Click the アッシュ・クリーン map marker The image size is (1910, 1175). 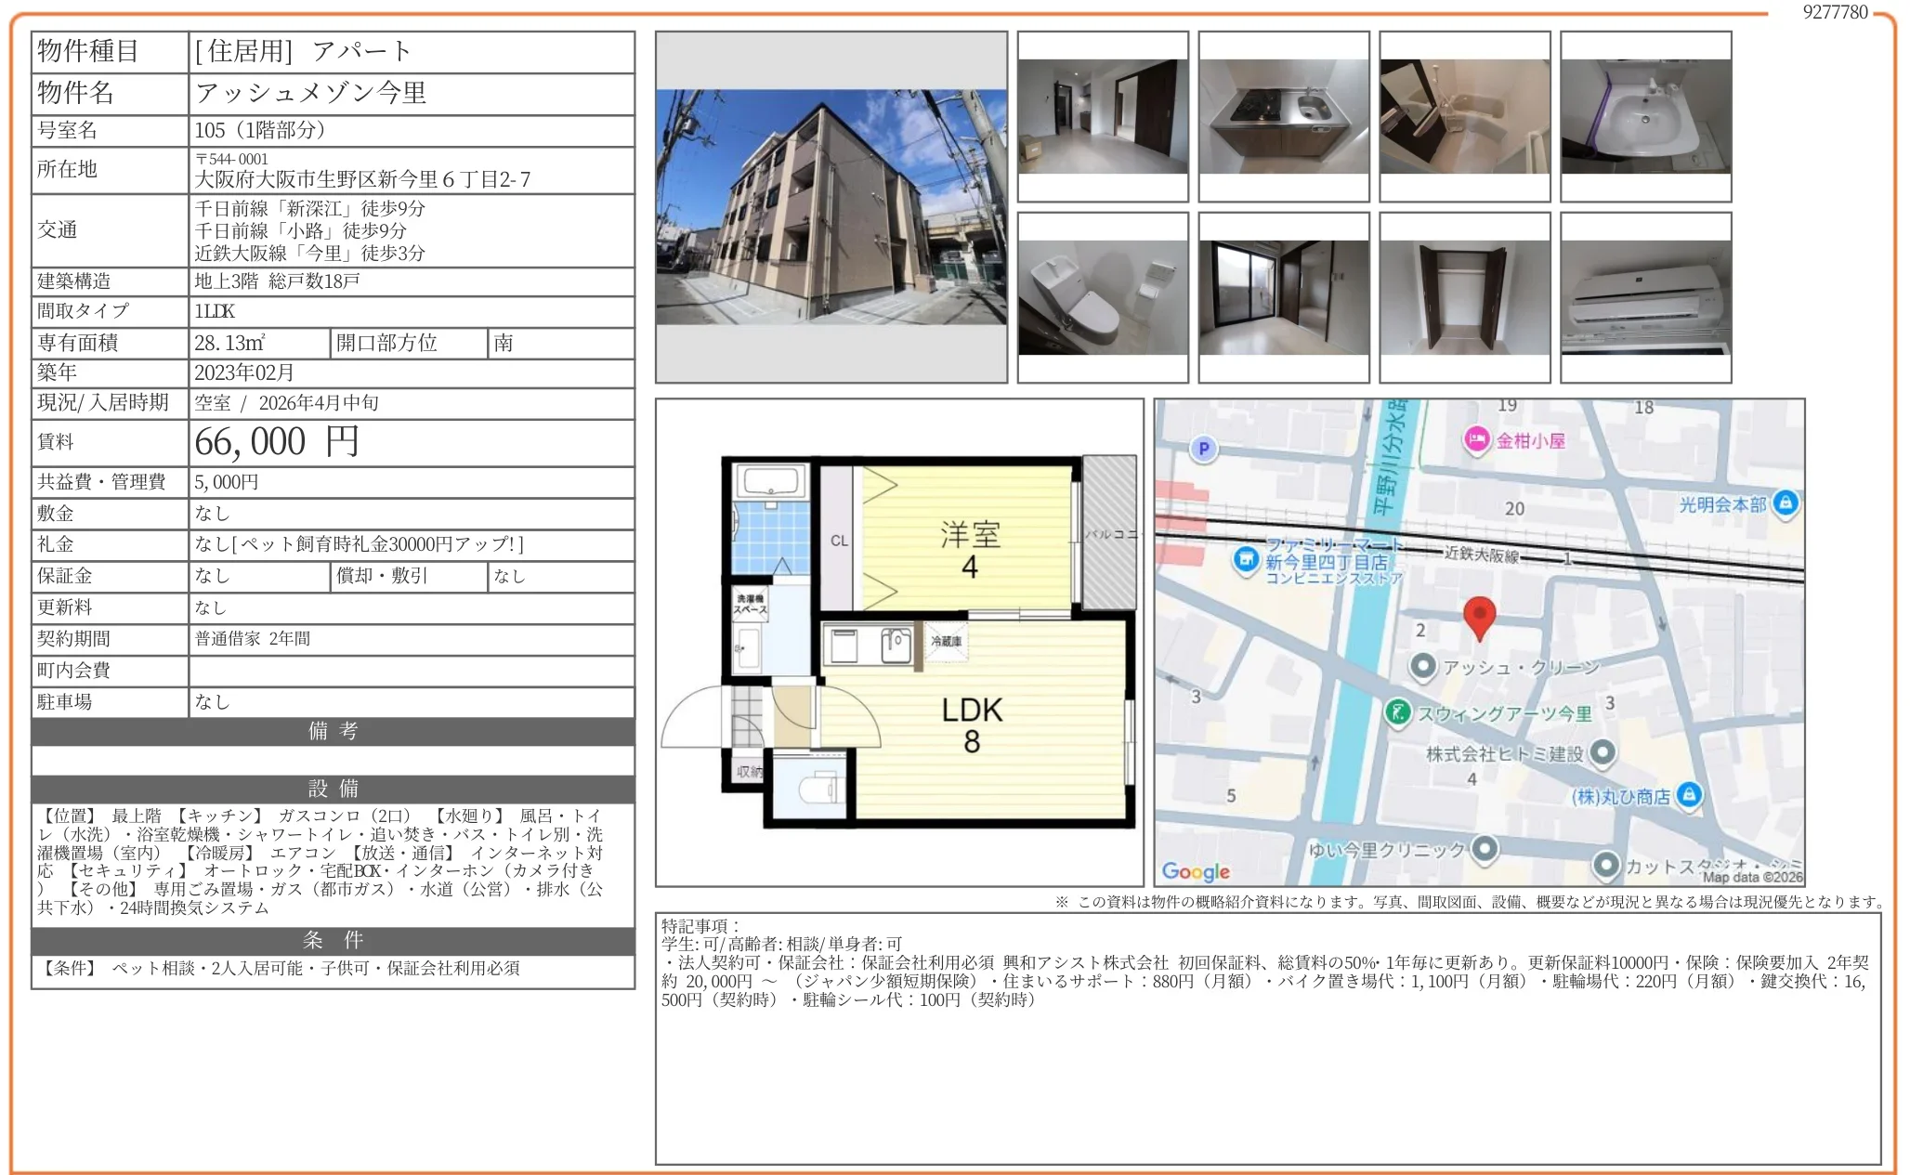1422,666
